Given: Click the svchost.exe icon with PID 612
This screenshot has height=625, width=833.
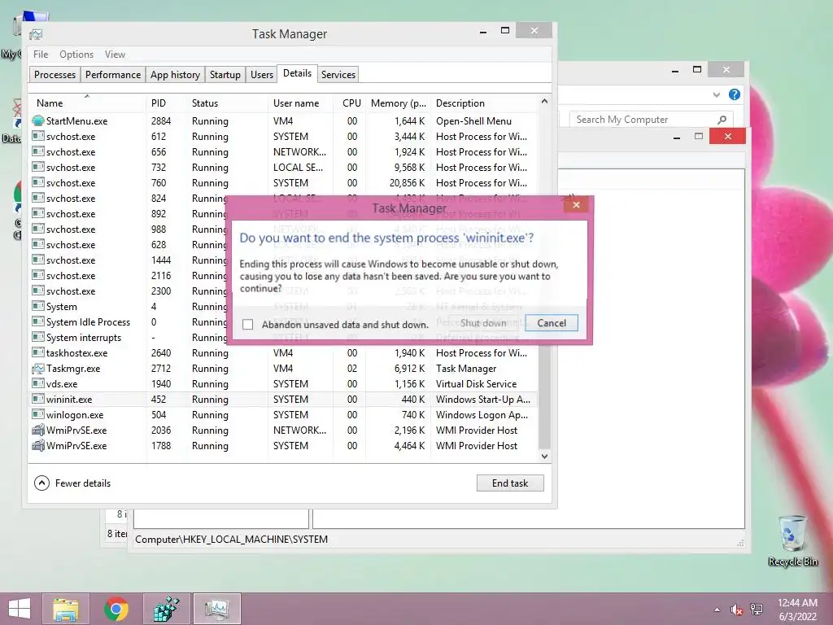Looking at the screenshot, I should pos(37,136).
